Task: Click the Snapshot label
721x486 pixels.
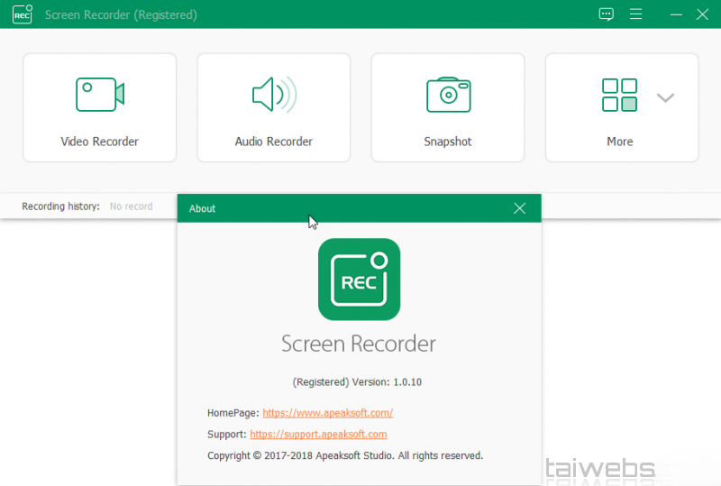Action: tap(448, 142)
